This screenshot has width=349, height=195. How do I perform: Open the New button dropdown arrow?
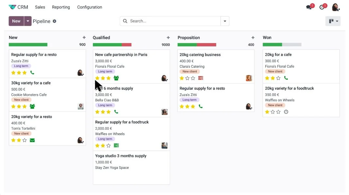tap(28, 21)
